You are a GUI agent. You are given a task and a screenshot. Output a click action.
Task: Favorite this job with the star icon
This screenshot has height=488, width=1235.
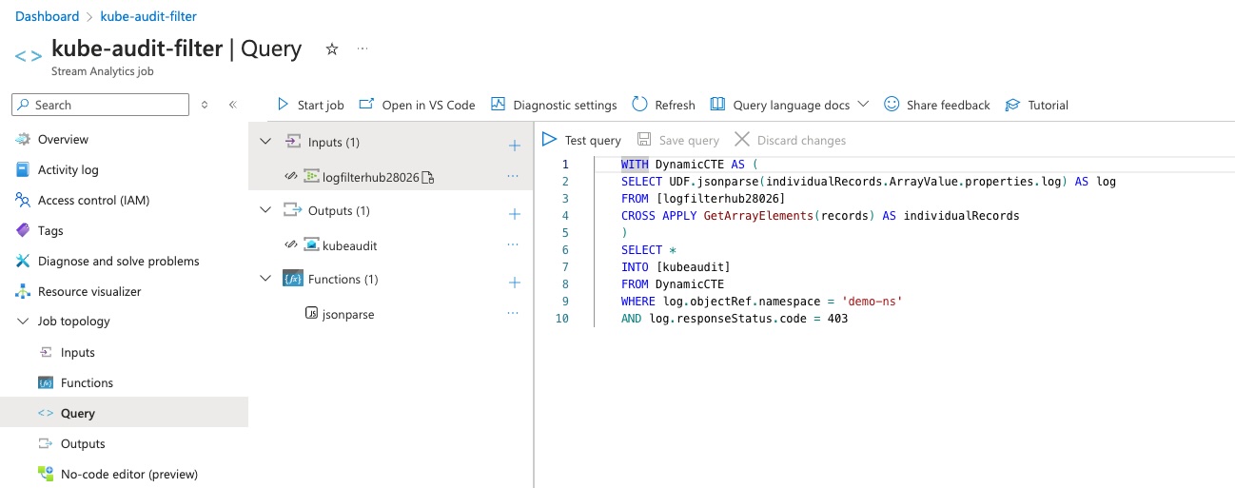(332, 49)
